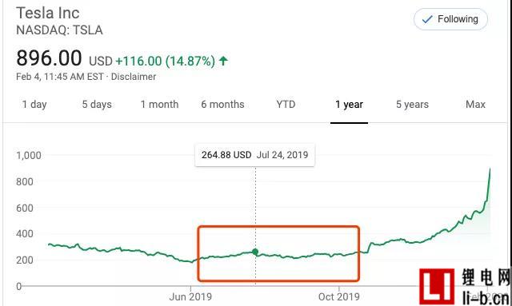Click the 264.88 USD tooltip box
The image size is (512, 306).
click(x=254, y=155)
